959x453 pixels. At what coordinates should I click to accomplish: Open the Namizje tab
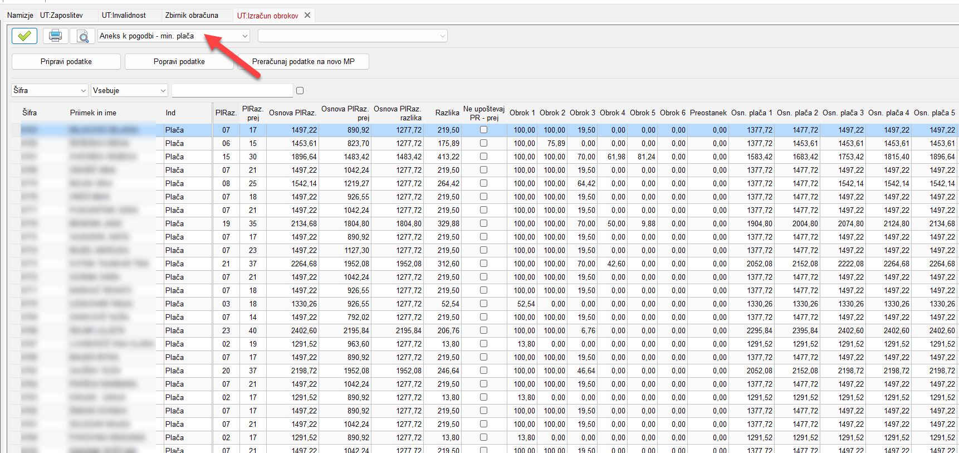tap(20, 16)
